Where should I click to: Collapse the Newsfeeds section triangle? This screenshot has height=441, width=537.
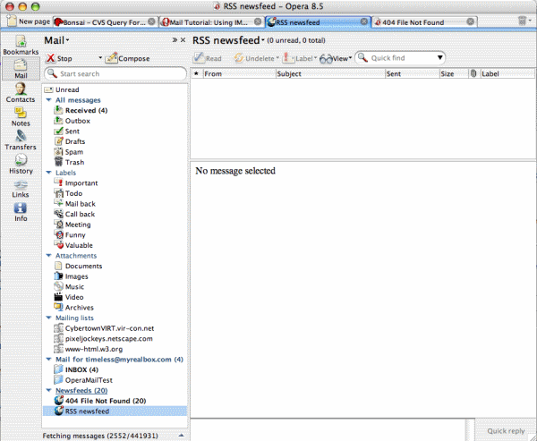48,390
